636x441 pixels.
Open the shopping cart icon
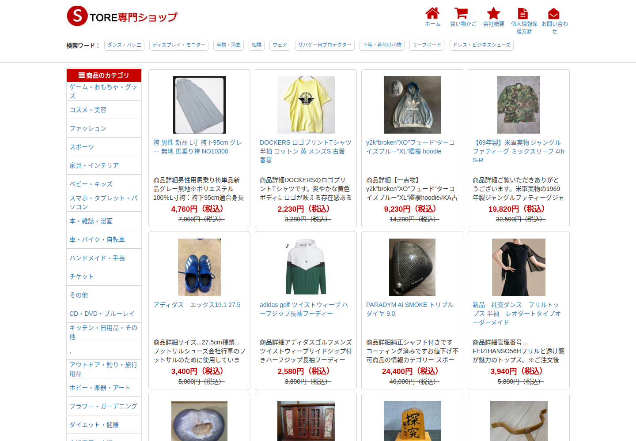(x=461, y=13)
